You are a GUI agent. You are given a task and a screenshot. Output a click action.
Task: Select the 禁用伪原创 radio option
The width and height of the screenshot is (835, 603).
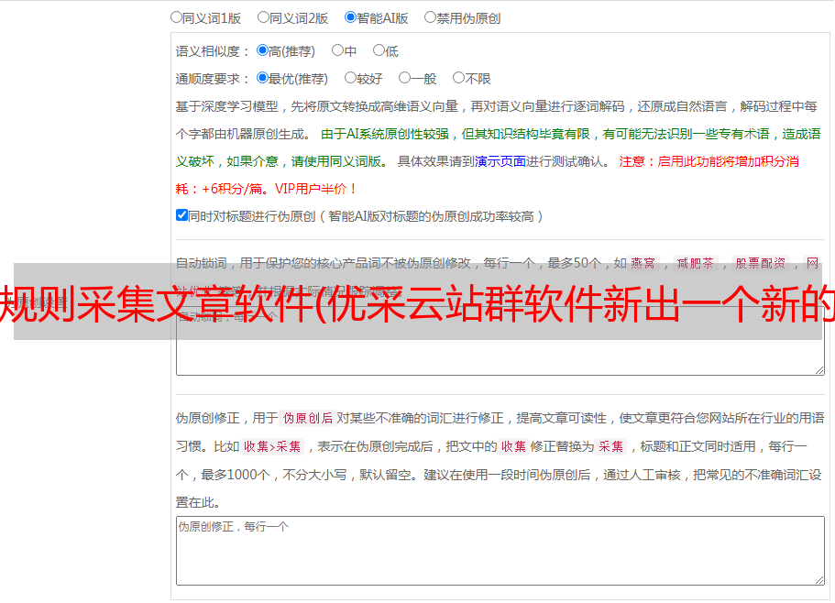(430, 17)
